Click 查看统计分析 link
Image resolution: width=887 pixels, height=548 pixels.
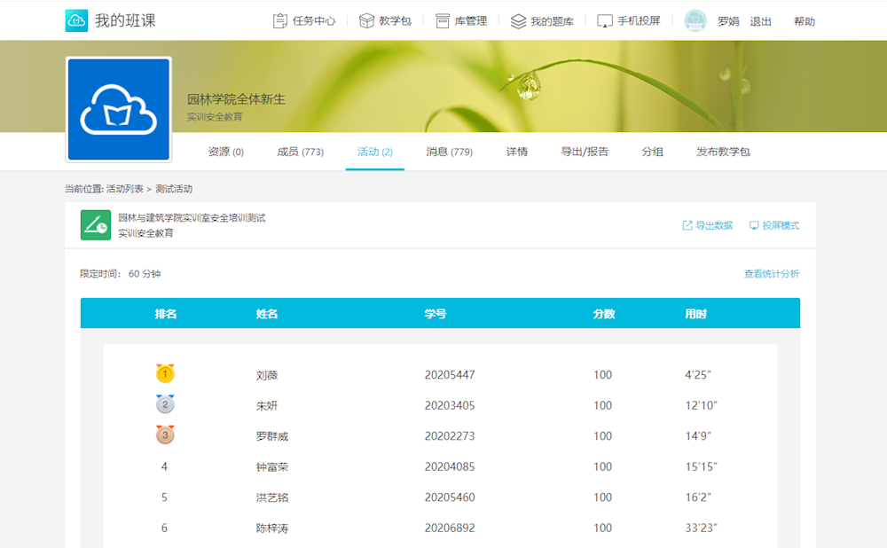click(x=771, y=274)
